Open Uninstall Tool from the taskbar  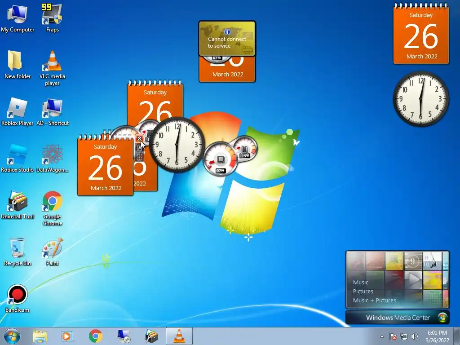151,336
